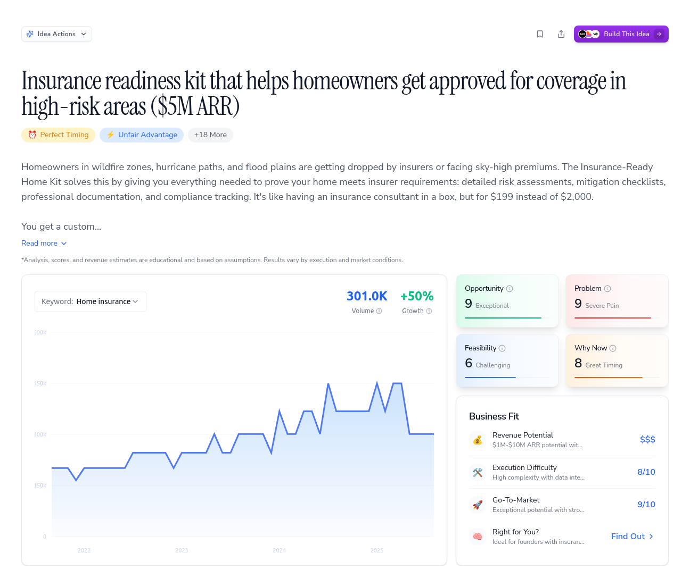This screenshot has width=690, height=587.
Task: Open the Execution Difficulty row
Action: click(x=562, y=472)
